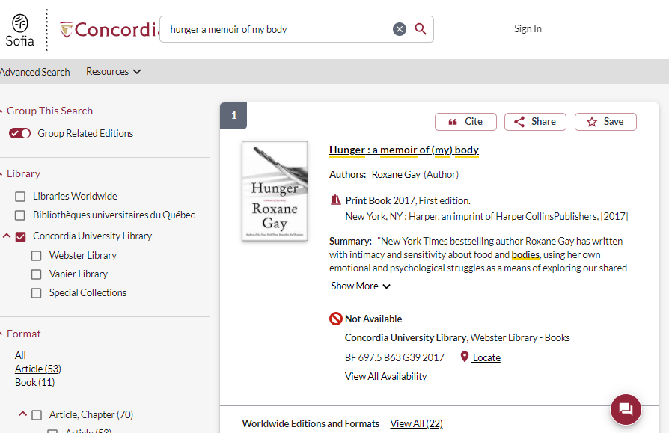Image resolution: width=669 pixels, height=433 pixels.
Task: Save the record with star button
Action: pyautogui.click(x=605, y=122)
